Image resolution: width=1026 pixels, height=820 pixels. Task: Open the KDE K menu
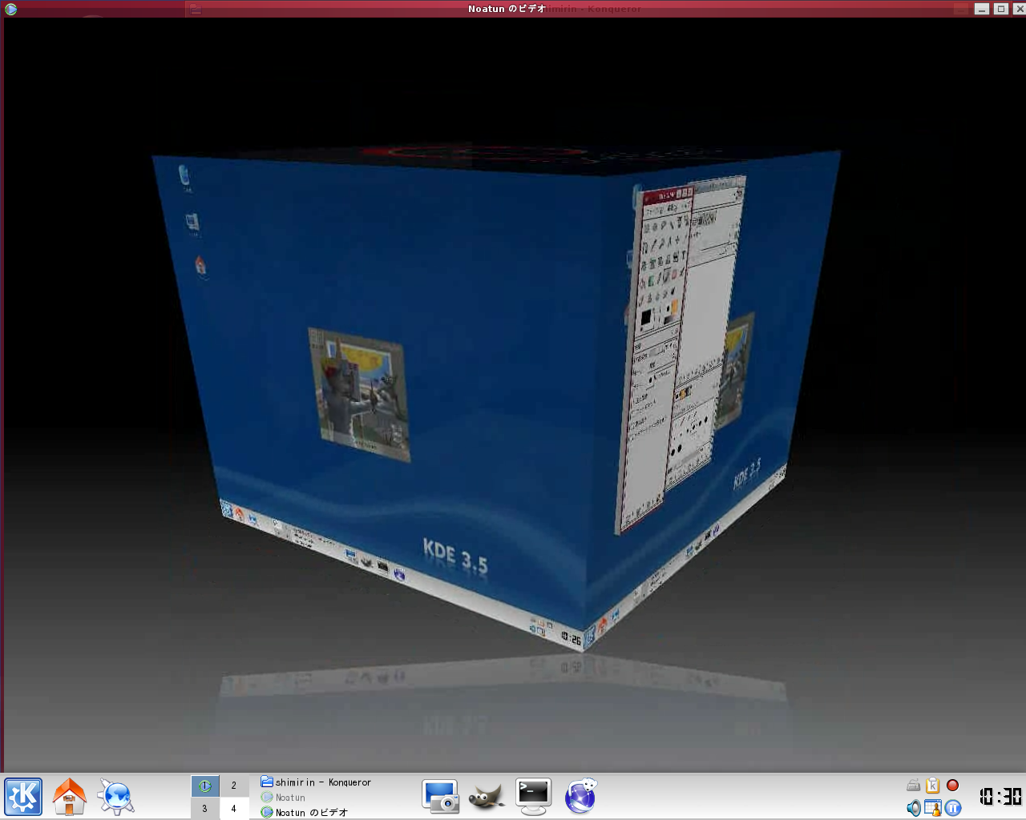coord(23,797)
